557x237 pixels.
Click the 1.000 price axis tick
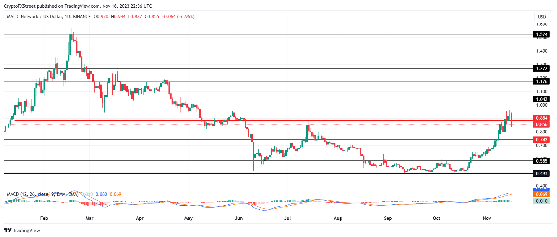coord(542,105)
